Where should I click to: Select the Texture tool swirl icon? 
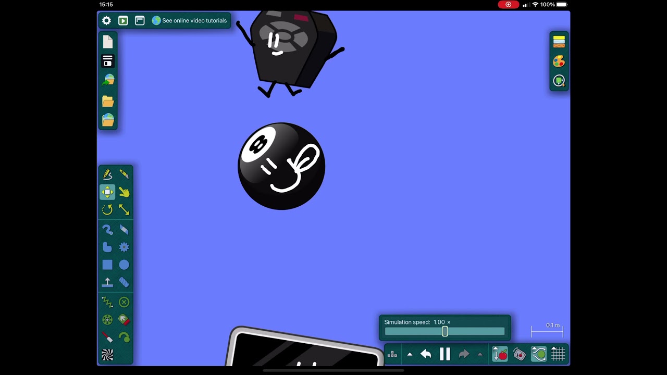(x=107, y=355)
